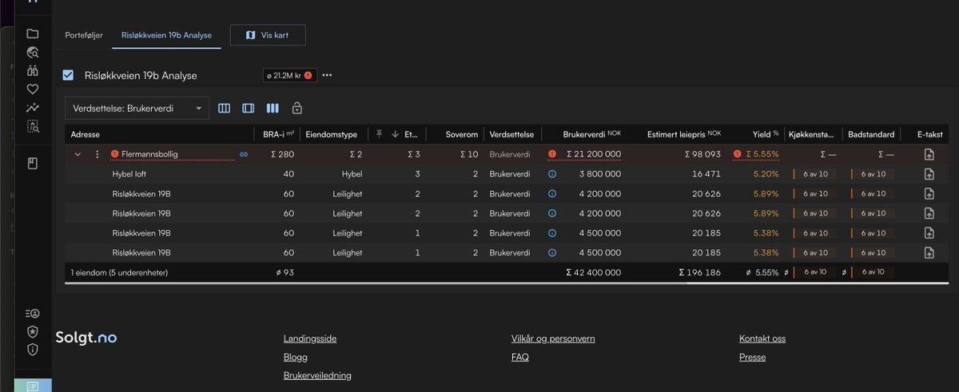
Task: Open the kebab menu on Flermannsbolig row
Action: [97, 154]
